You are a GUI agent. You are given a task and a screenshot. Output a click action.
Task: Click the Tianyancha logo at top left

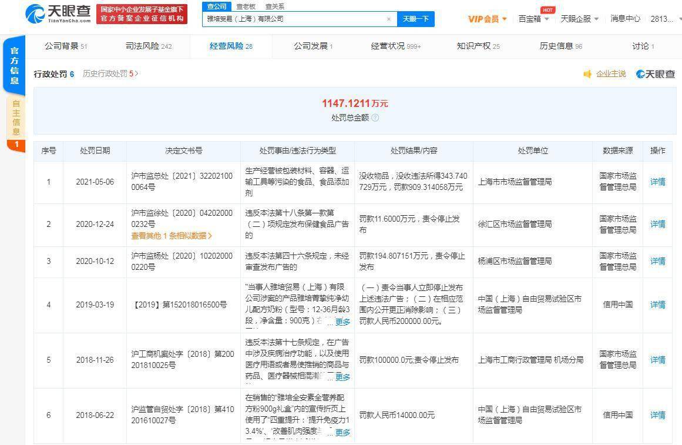point(58,14)
